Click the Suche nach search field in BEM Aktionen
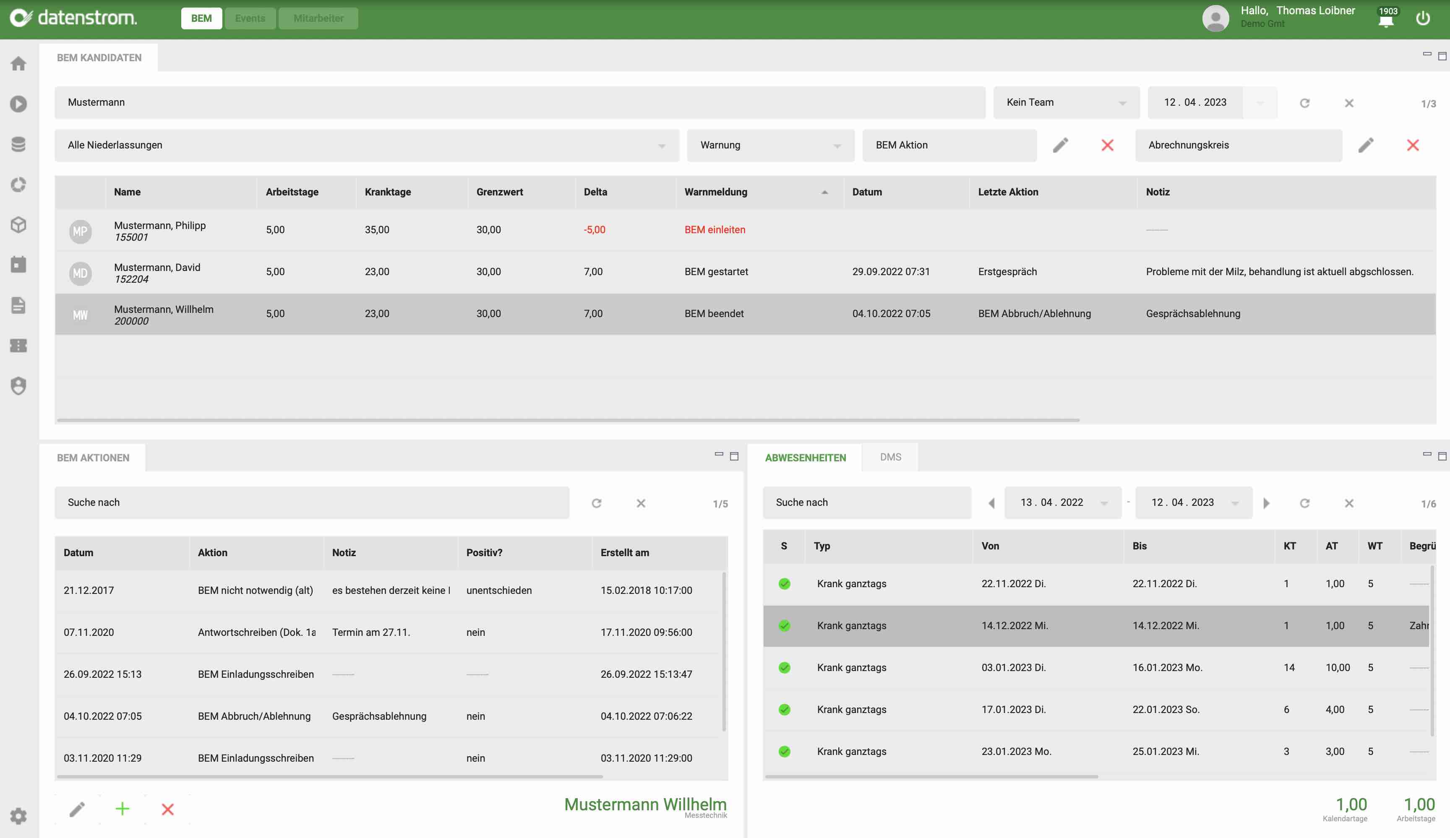Image resolution: width=1450 pixels, height=838 pixels. click(311, 502)
